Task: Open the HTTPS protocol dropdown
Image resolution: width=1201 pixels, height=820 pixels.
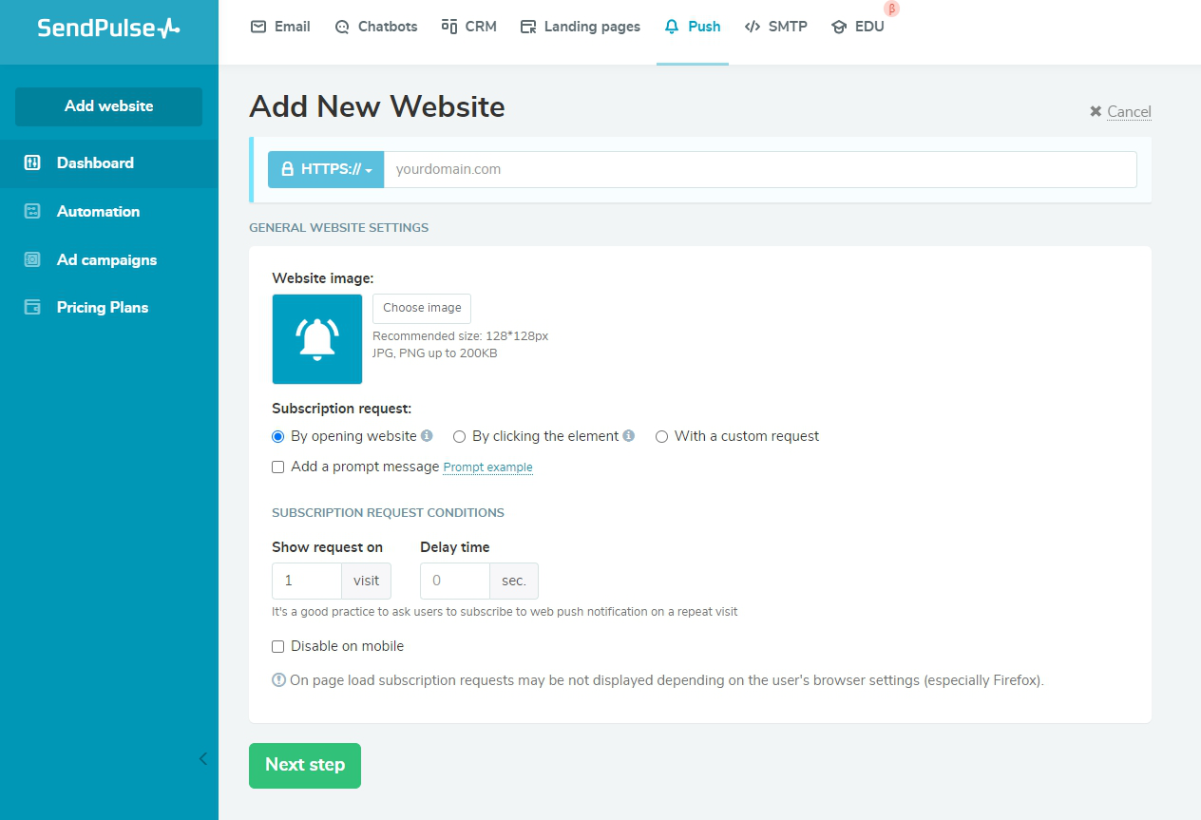Action: click(x=326, y=169)
